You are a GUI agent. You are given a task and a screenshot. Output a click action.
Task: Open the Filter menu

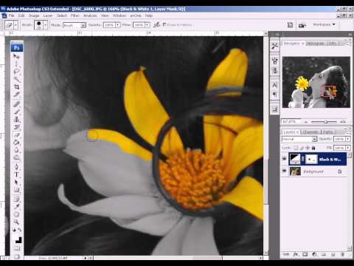(x=75, y=16)
